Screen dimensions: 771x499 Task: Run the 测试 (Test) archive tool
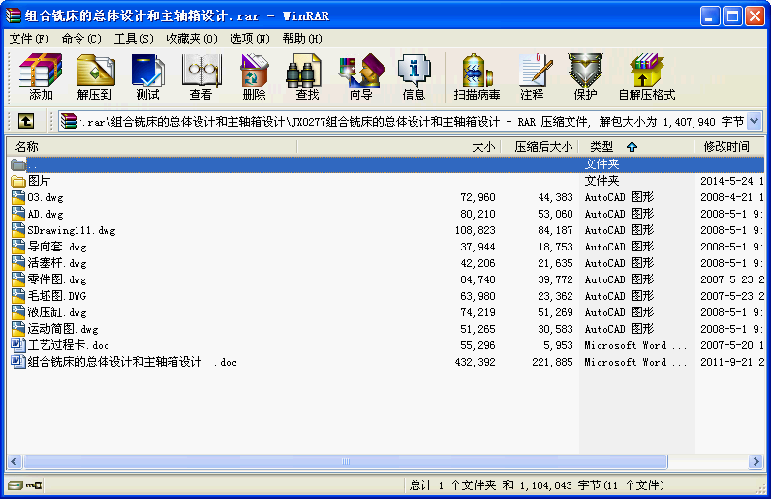(147, 76)
